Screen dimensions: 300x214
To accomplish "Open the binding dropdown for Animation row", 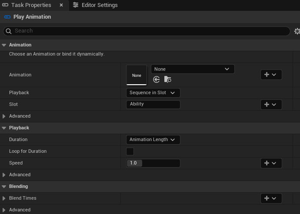I will coord(271,75).
